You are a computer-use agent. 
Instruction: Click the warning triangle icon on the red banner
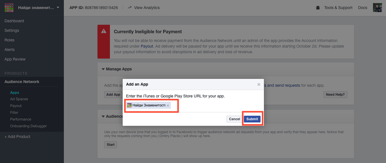pos(104,31)
